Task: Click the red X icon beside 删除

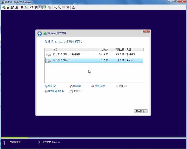Action: click(71, 86)
